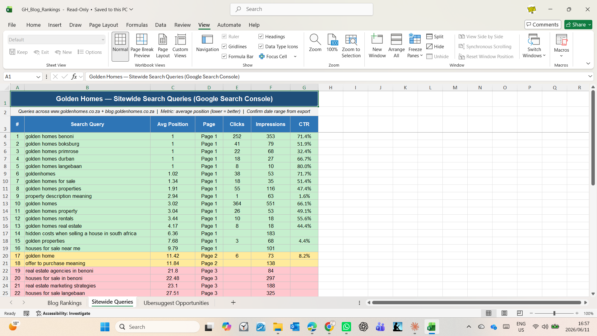597x336 pixels.
Task: Open the Share button dropdown
Action: [590, 25]
